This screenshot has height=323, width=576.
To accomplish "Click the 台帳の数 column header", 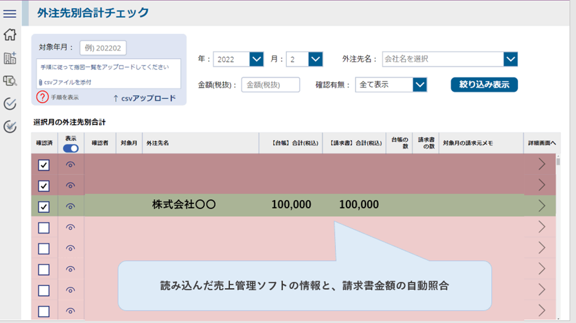I will coord(400,143).
